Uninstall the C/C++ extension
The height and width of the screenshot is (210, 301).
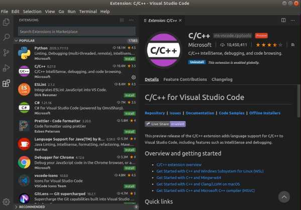pyautogui.click(x=197, y=62)
